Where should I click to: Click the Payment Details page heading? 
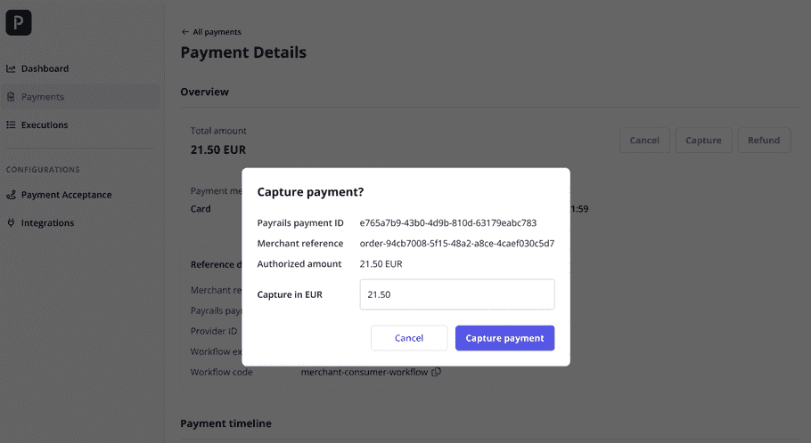coord(243,52)
